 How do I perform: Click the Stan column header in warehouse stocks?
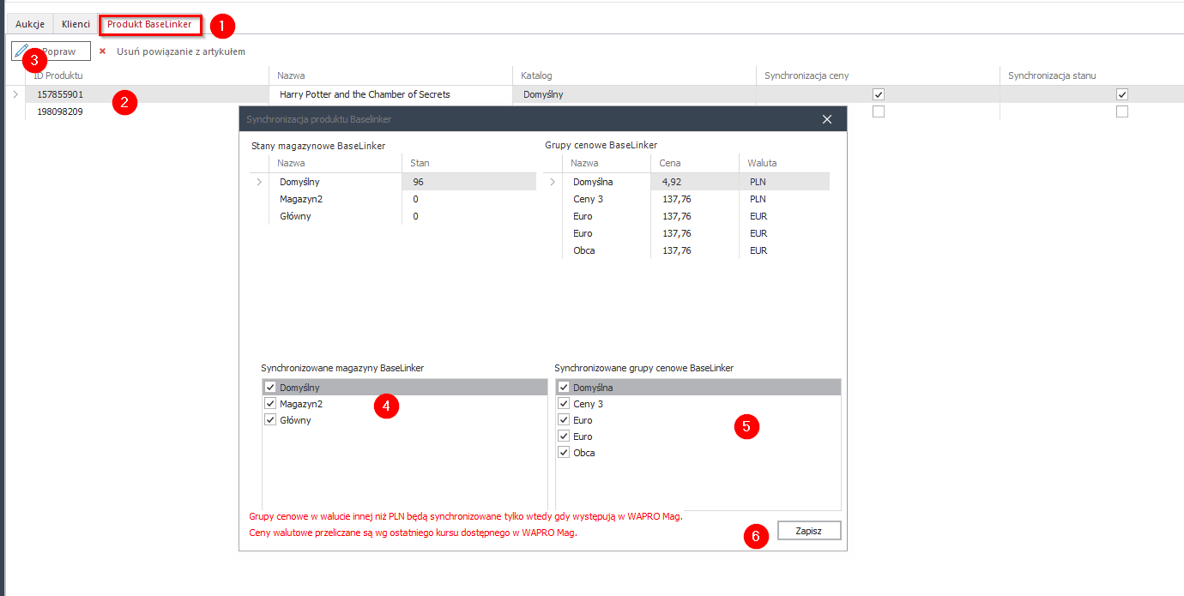coord(468,163)
